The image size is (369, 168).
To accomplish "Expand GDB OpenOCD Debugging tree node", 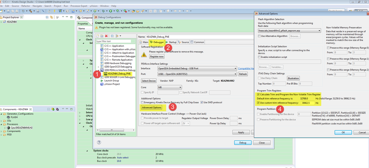I will click(98, 67).
